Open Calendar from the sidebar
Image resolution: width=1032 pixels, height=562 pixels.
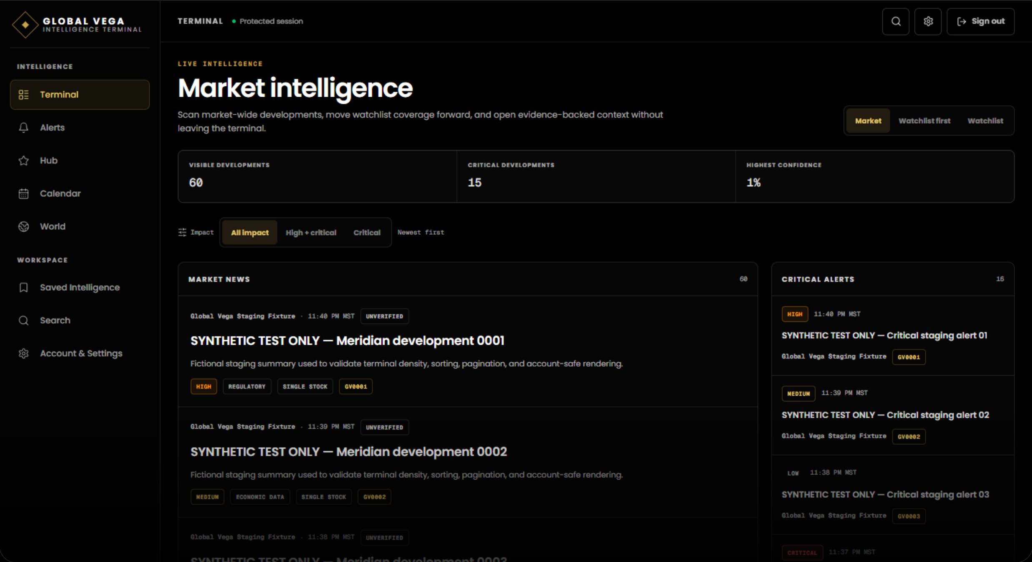point(80,193)
